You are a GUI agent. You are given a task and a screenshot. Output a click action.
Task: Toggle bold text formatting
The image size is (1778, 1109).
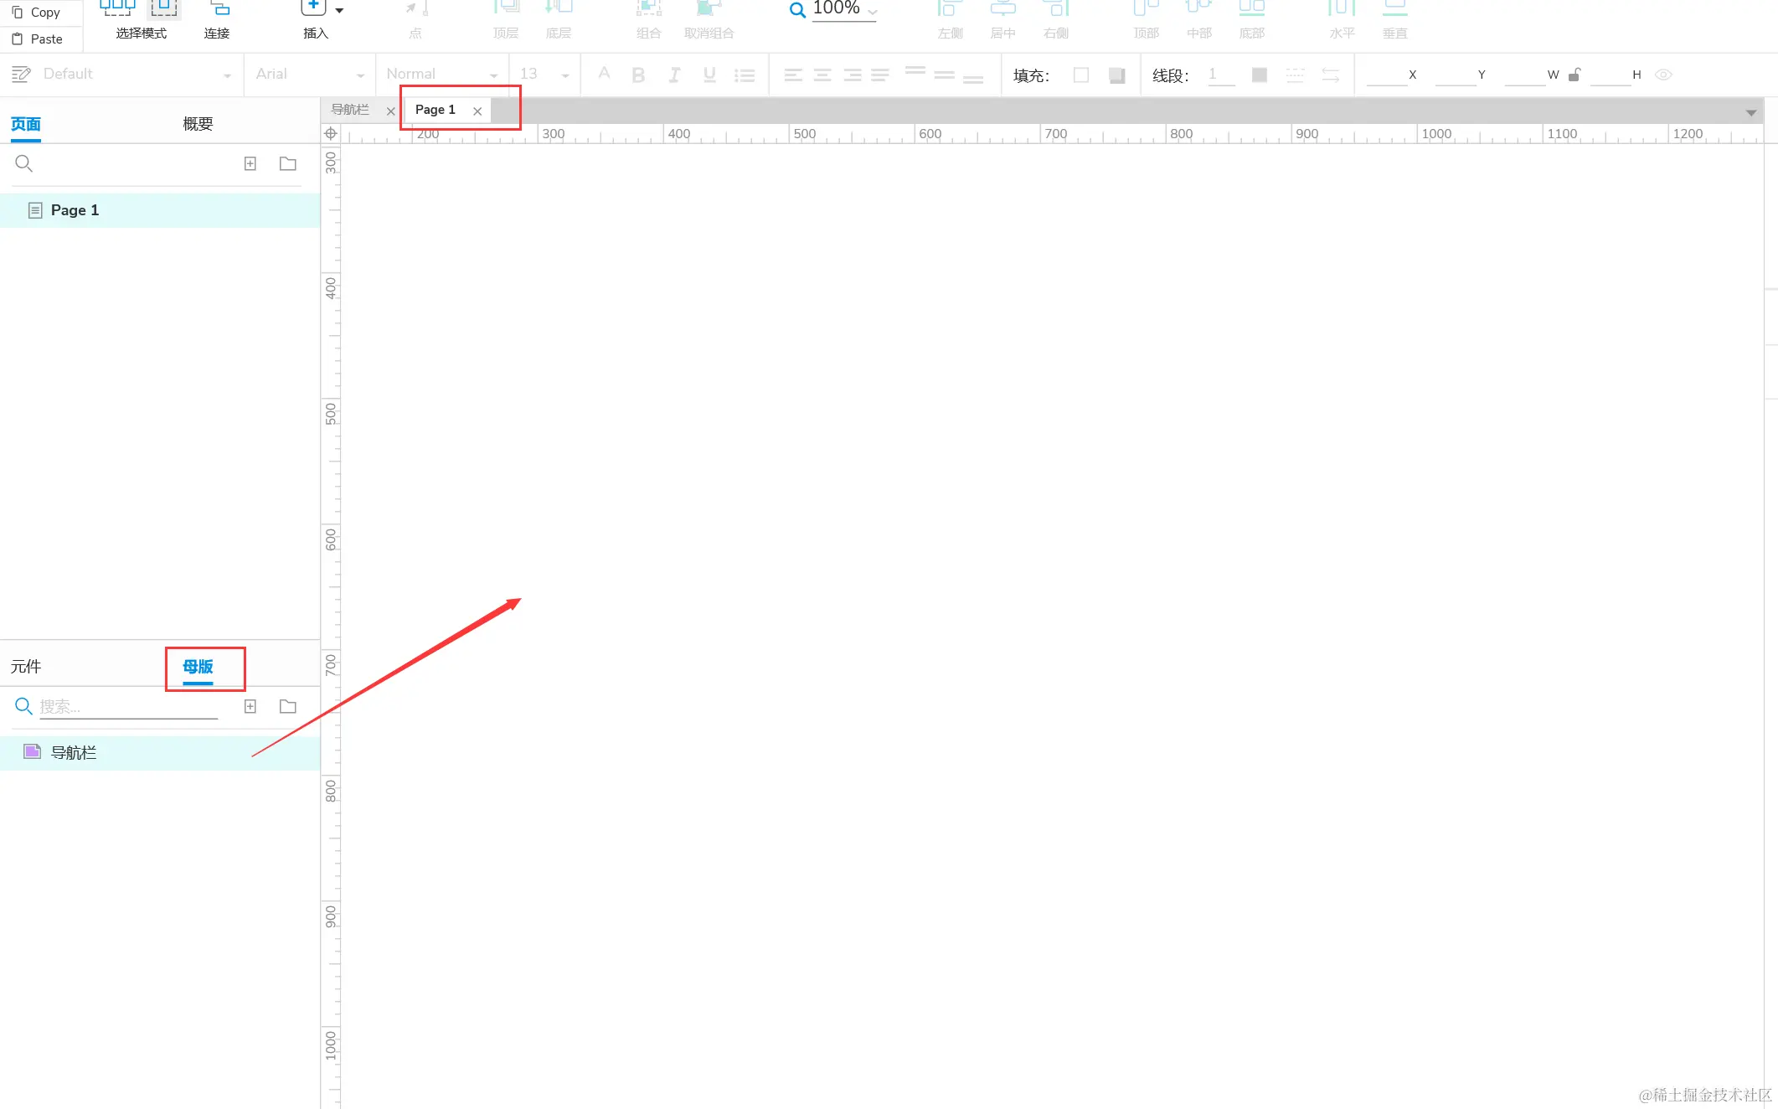point(638,75)
